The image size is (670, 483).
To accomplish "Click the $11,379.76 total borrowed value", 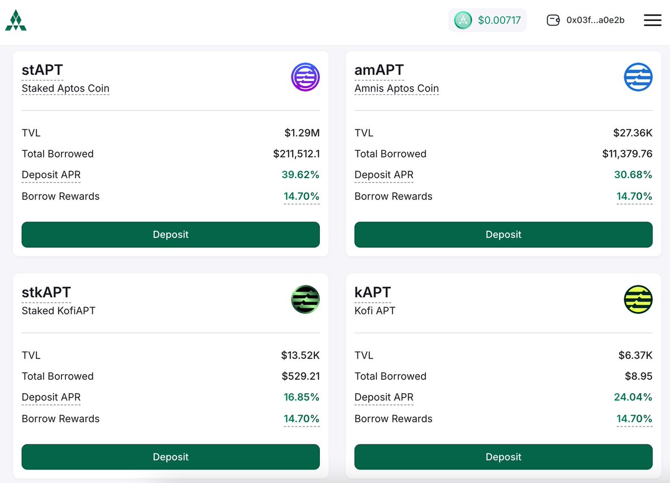I will click(628, 154).
